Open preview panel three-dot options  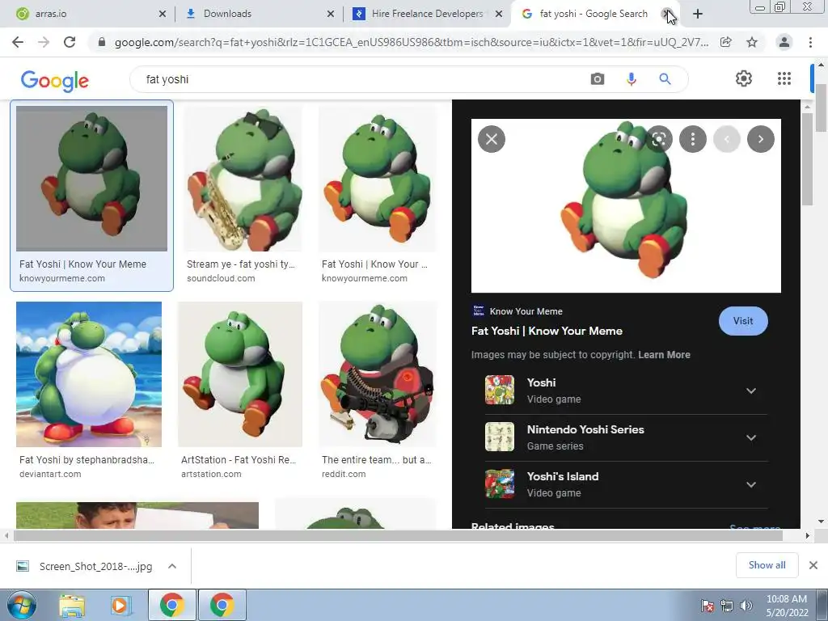pos(693,139)
